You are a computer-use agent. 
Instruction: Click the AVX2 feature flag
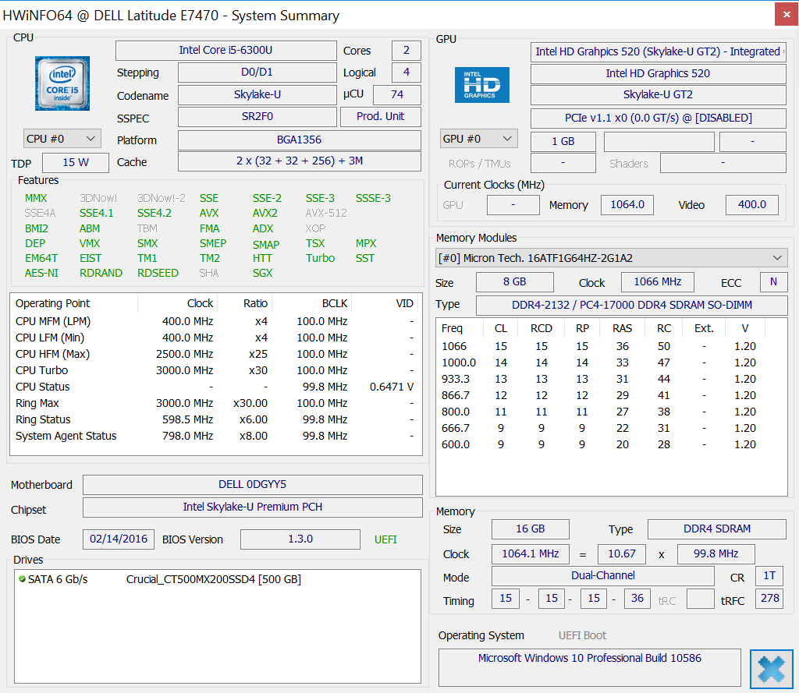(265, 213)
